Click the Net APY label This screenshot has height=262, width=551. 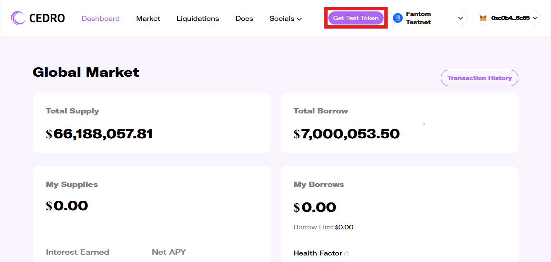point(169,252)
